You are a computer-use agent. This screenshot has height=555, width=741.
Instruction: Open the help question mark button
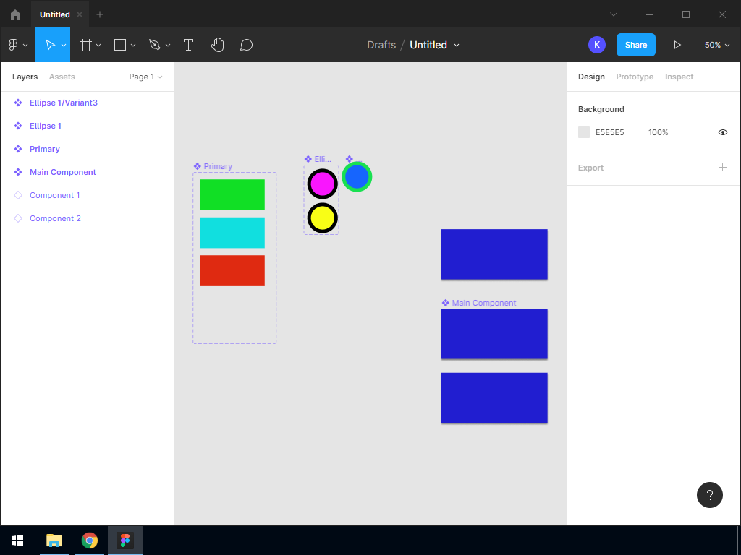[x=709, y=494]
